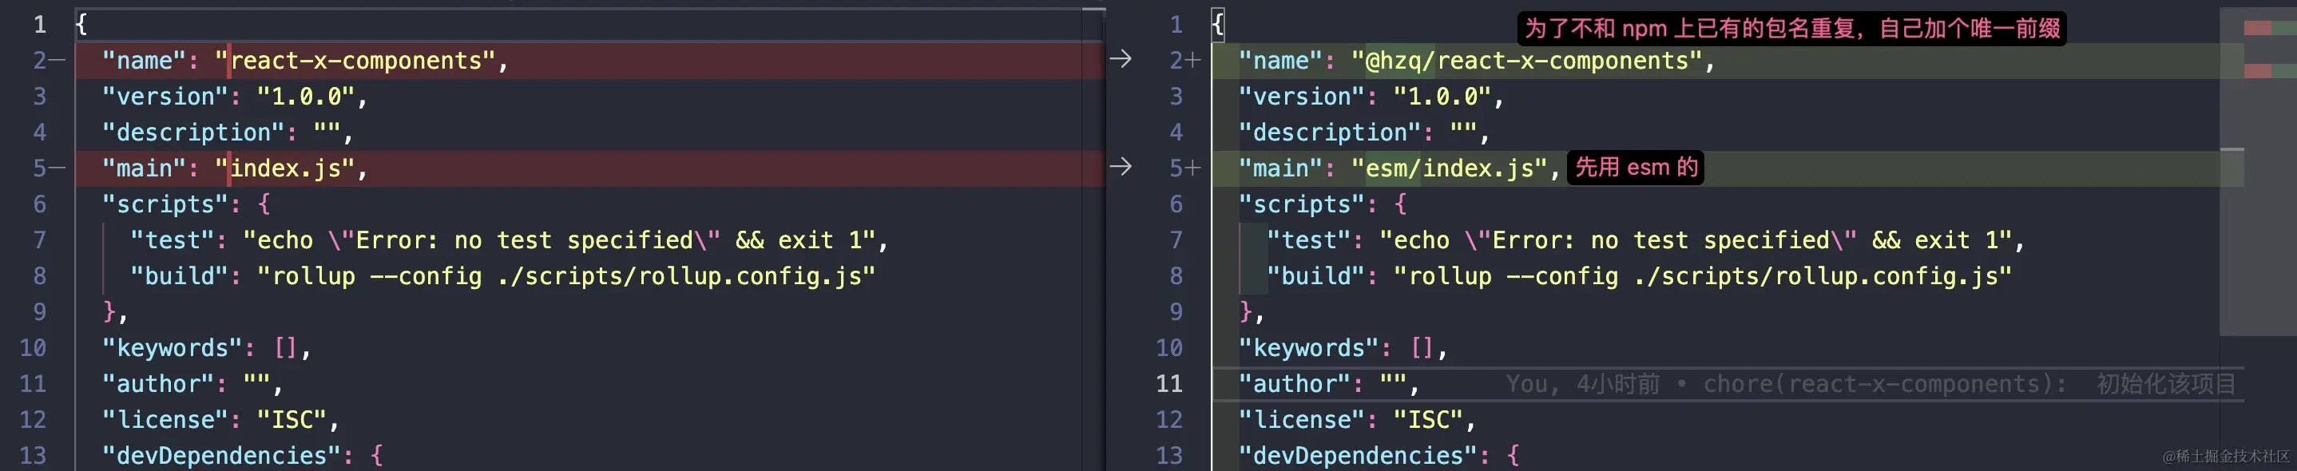Click "description" key in the left pane
The width and height of the screenshot is (2297, 471).
192,132
